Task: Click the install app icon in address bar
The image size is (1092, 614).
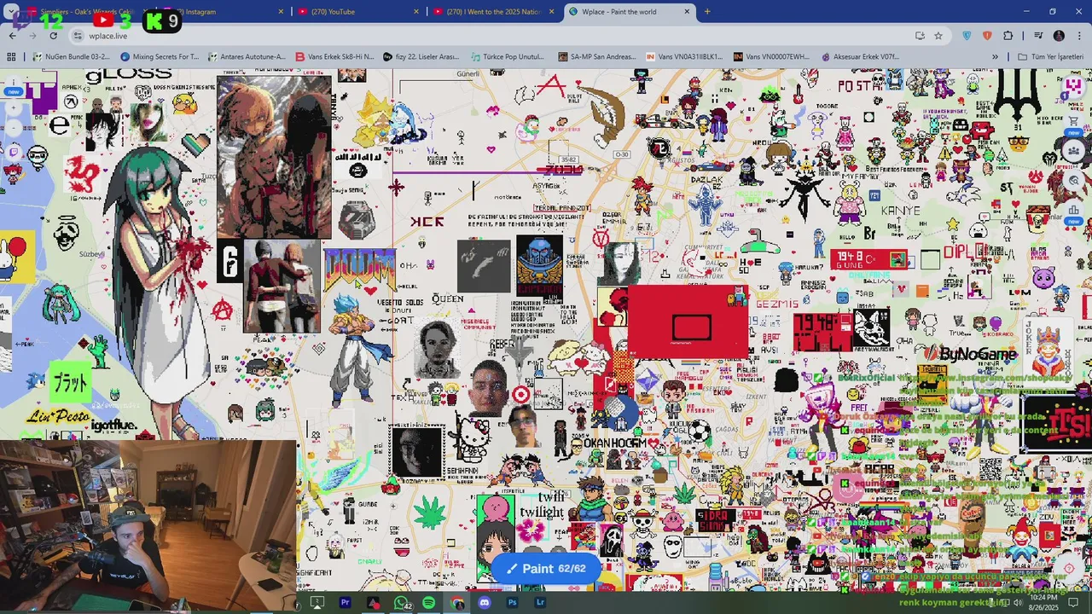Action: click(920, 36)
